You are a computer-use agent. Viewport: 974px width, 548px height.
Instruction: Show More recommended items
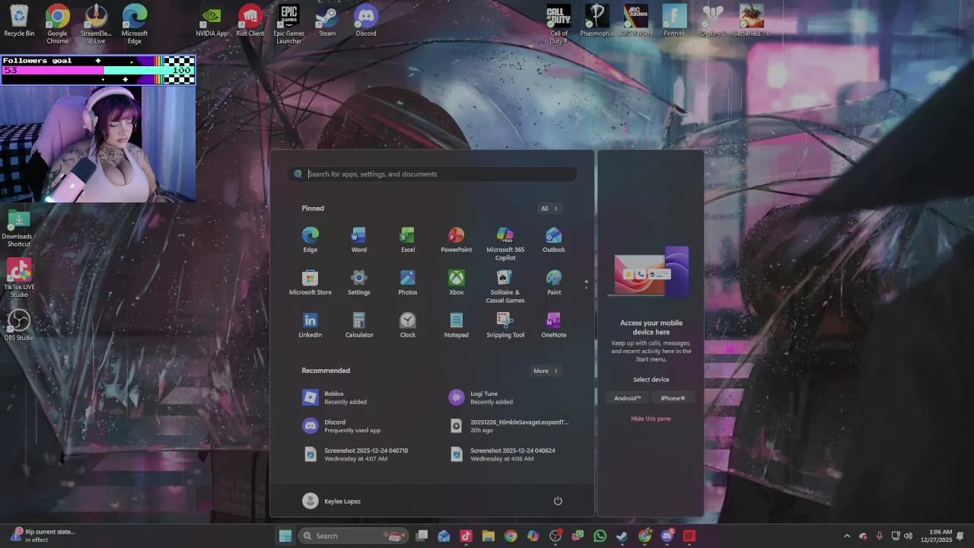point(546,371)
